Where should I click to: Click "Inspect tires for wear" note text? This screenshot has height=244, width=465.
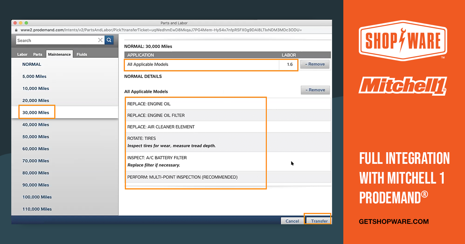[x=171, y=146]
